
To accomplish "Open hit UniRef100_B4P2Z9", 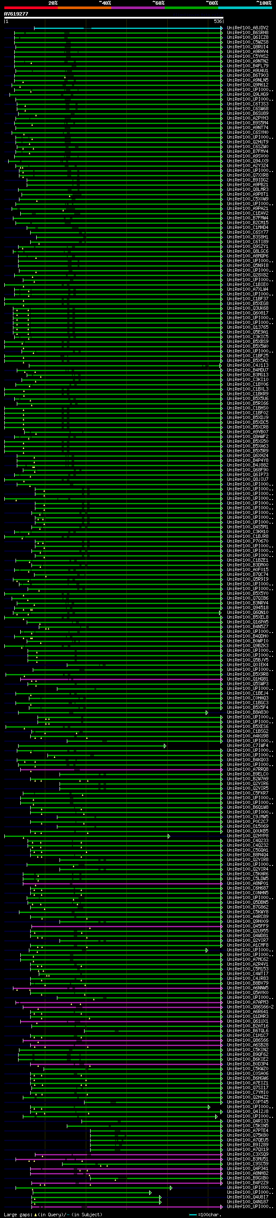I will 248,1183.
